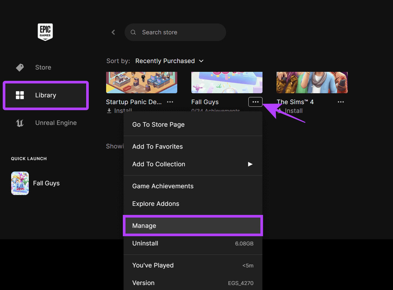Click Add To Collection submenu arrow

[250, 164]
